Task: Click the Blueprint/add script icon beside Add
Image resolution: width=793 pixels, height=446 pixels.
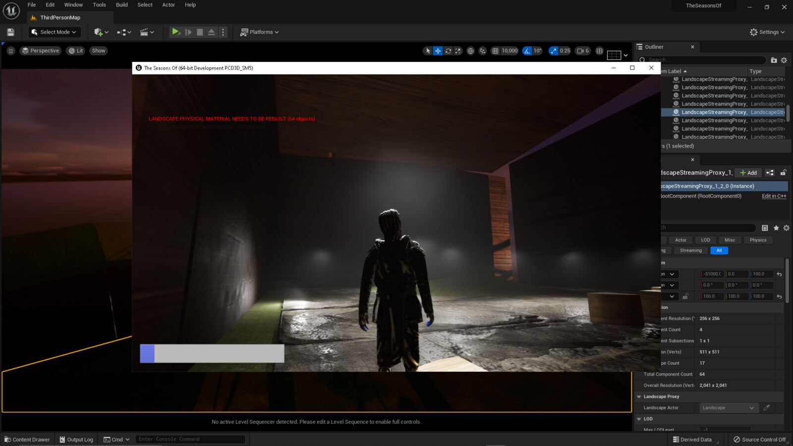Action: [x=770, y=173]
